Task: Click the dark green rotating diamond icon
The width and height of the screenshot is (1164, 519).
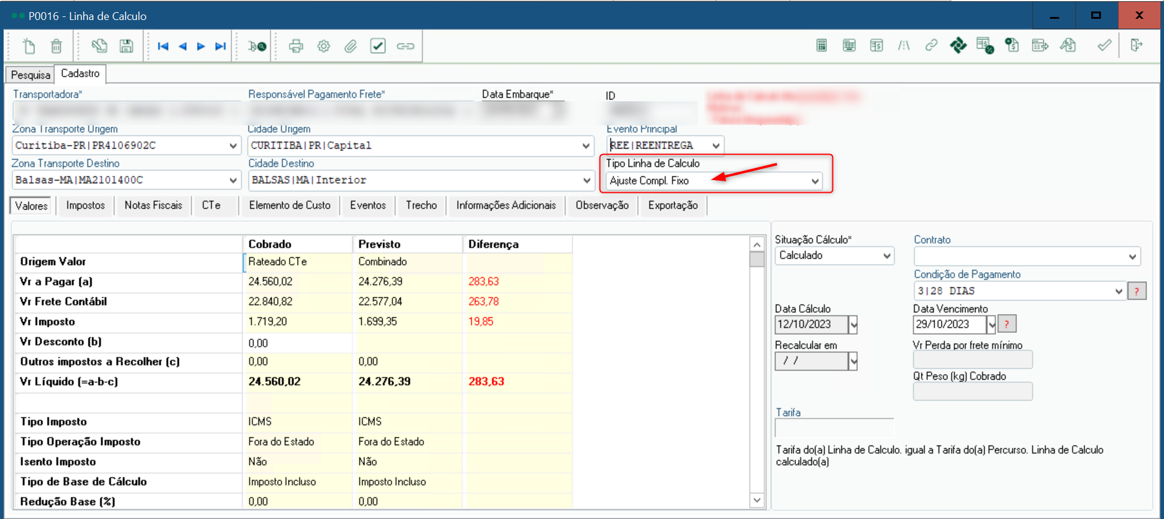Action: [958, 45]
